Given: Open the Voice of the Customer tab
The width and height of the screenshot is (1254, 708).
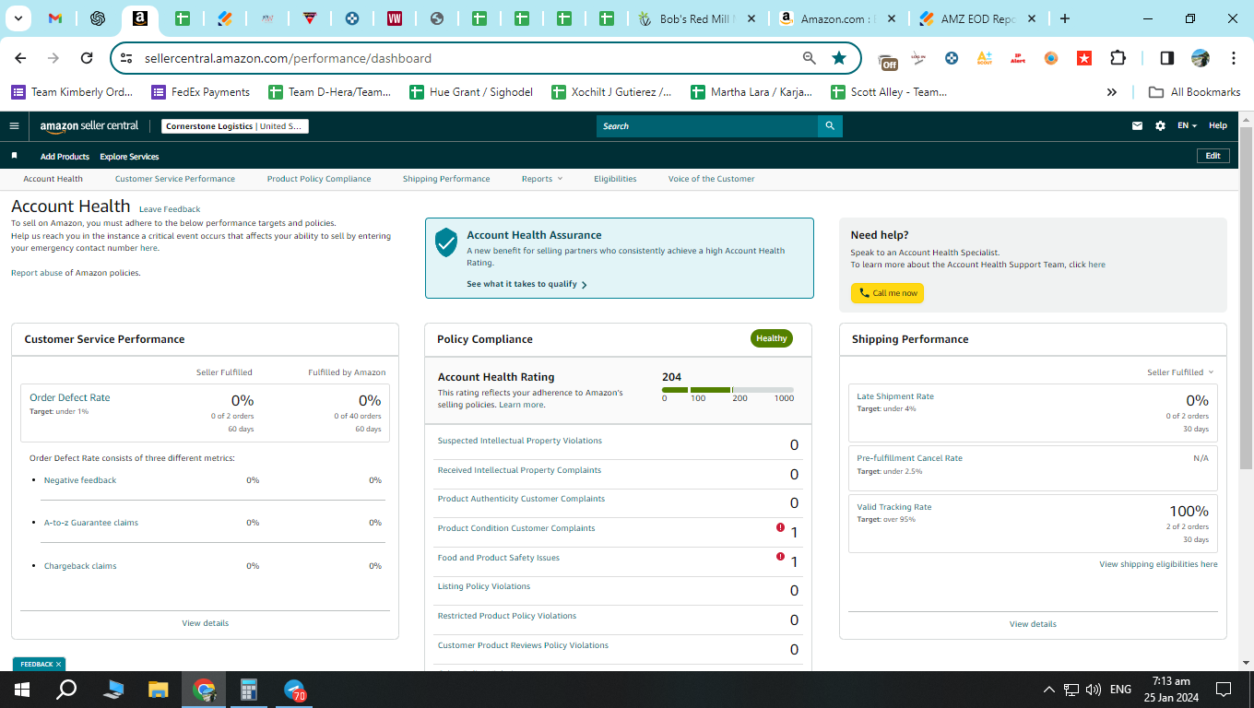Looking at the screenshot, I should pyautogui.click(x=712, y=179).
